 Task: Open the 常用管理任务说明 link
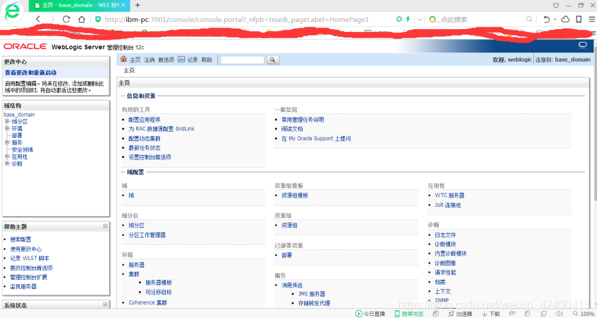pos(303,120)
